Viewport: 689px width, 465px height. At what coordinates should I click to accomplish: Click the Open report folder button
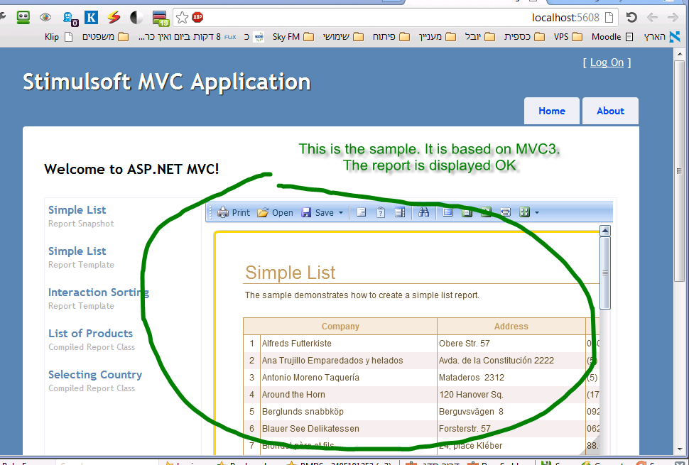[276, 212]
